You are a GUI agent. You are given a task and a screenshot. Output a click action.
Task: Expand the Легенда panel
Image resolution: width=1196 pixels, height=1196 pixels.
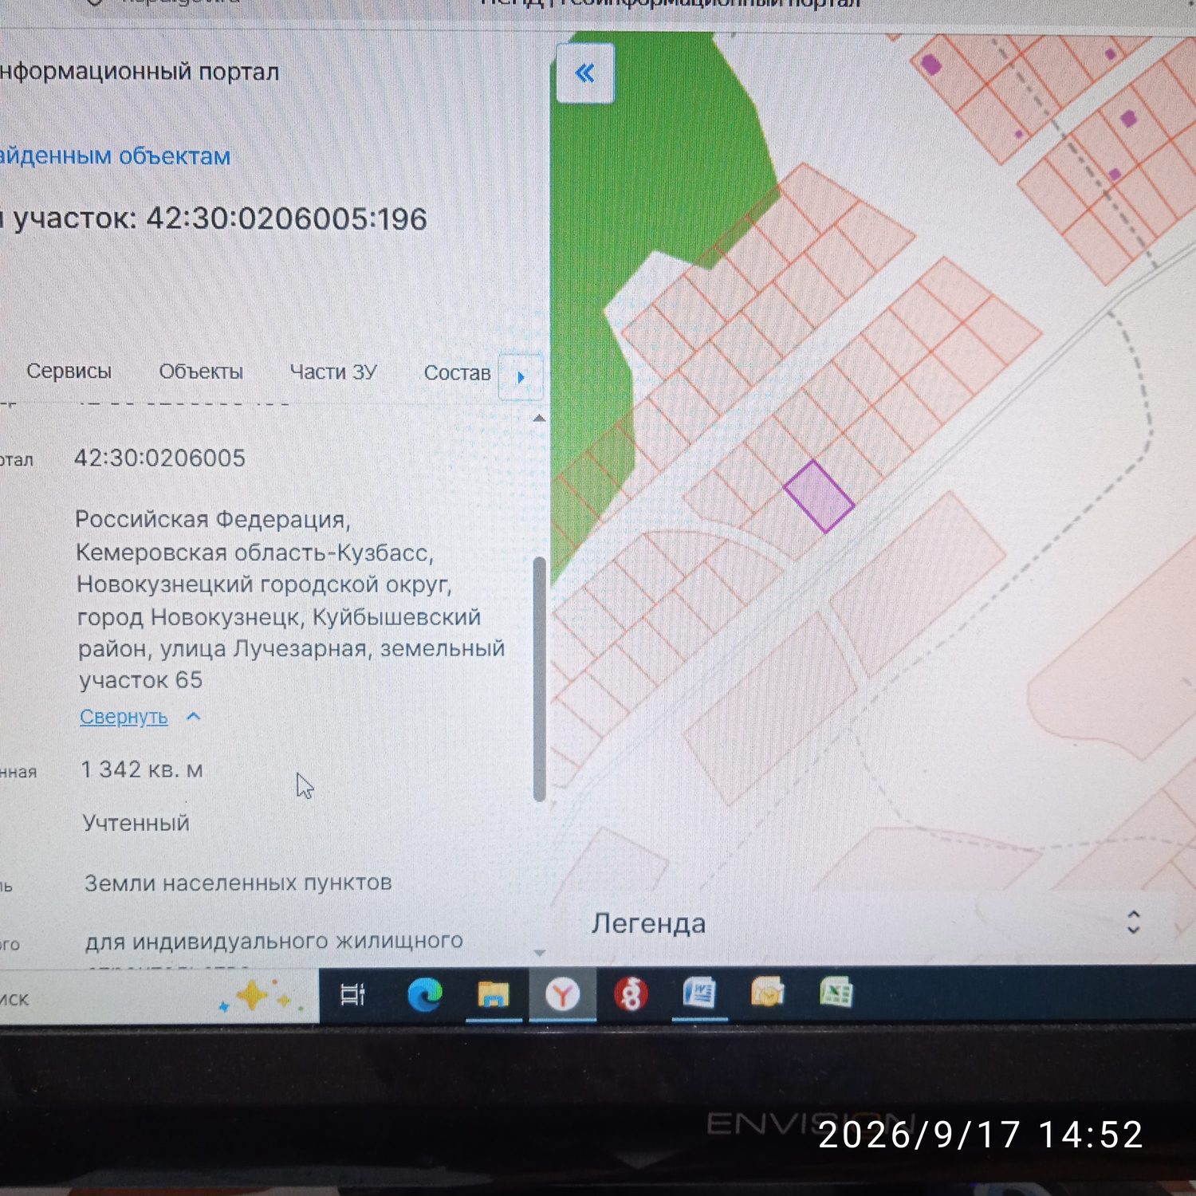coord(1133,923)
